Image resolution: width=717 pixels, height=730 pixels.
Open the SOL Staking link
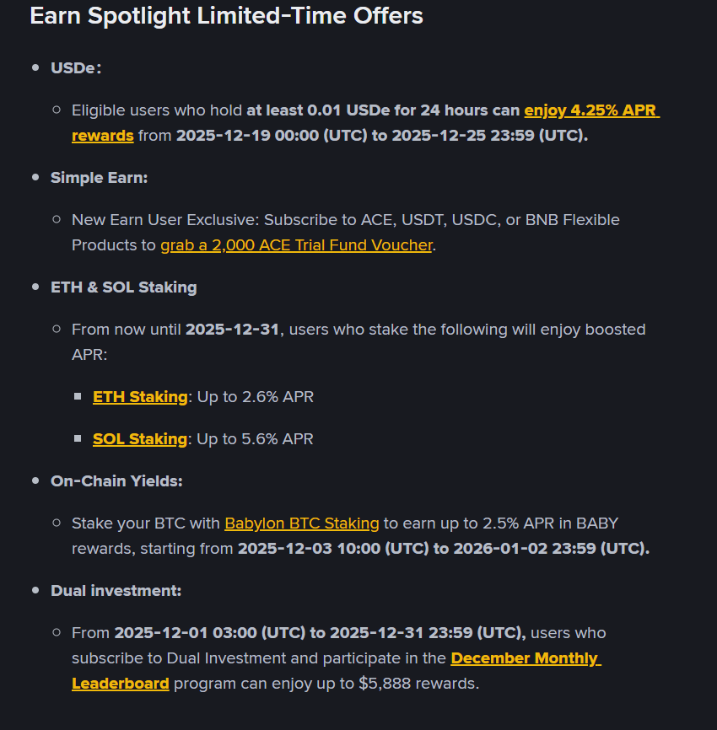140,438
